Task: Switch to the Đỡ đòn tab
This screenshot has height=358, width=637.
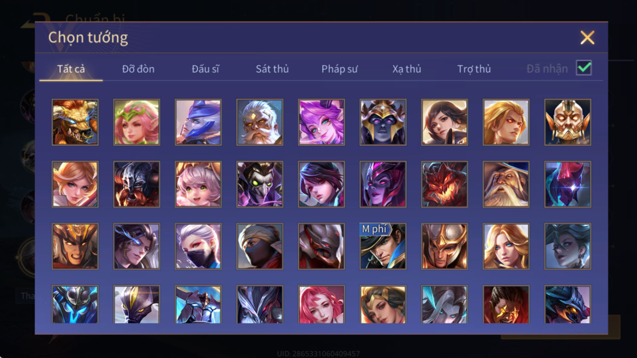Action: click(x=138, y=69)
